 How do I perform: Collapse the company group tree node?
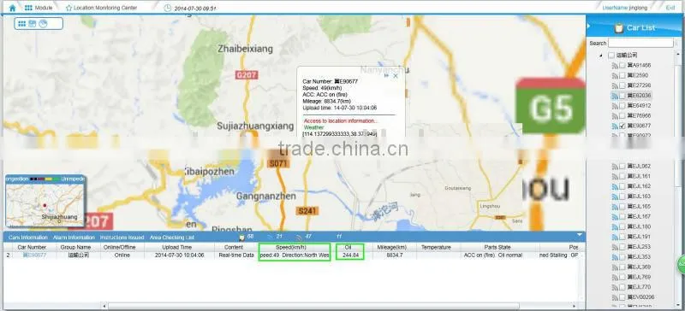[x=601, y=56]
